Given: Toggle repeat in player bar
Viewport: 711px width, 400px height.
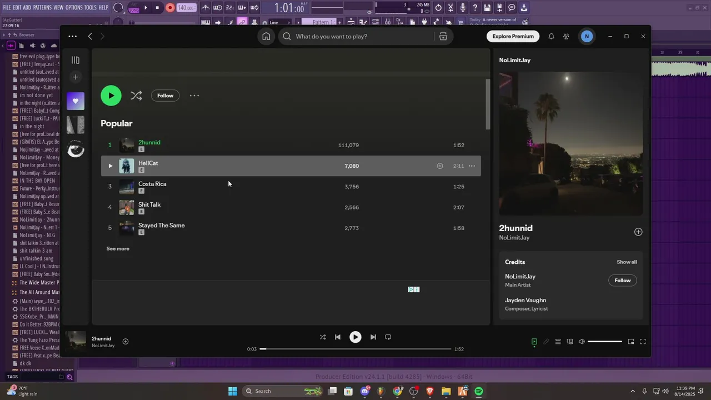Looking at the screenshot, I should (x=388, y=337).
